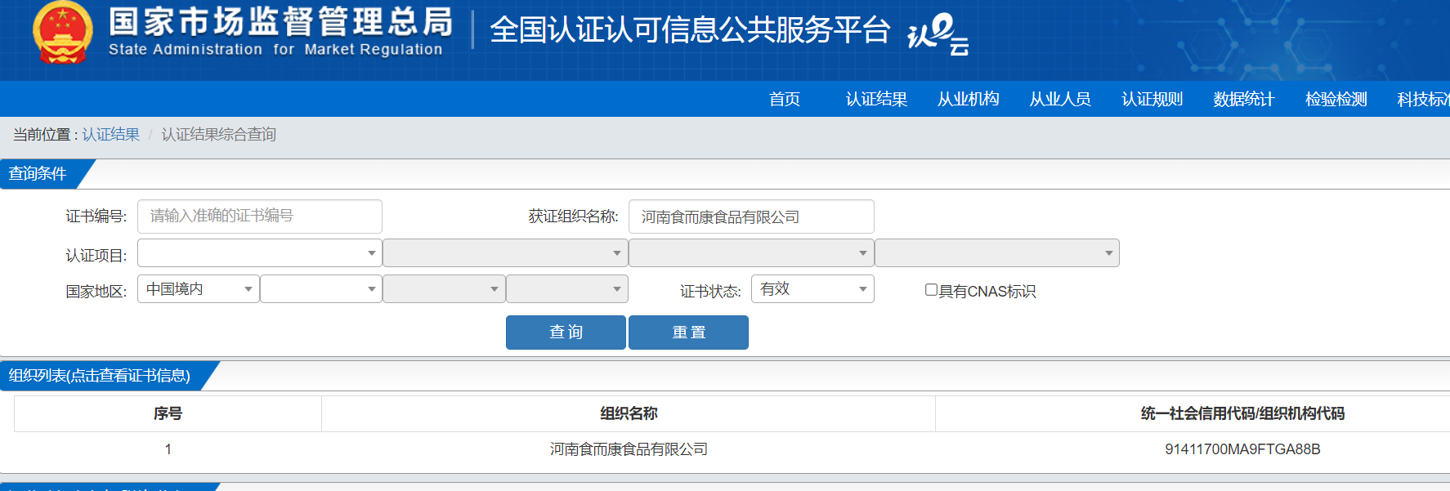The height and width of the screenshot is (491, 1450).
Task: Expand the first 认证项目 dropdown
Action: [x=260, y=253]
